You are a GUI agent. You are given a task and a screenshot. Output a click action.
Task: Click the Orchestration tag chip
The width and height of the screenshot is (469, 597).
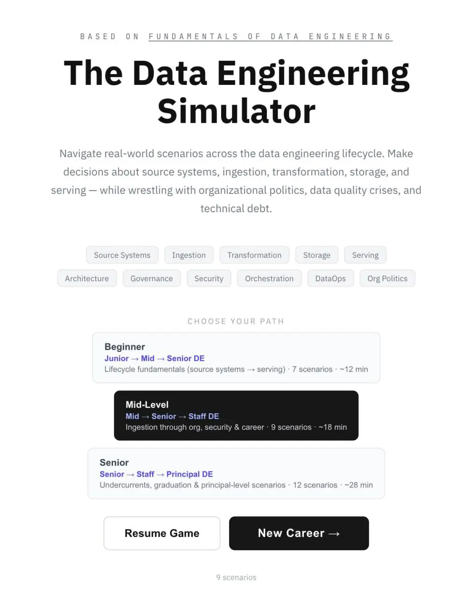[x=269, y=278]
